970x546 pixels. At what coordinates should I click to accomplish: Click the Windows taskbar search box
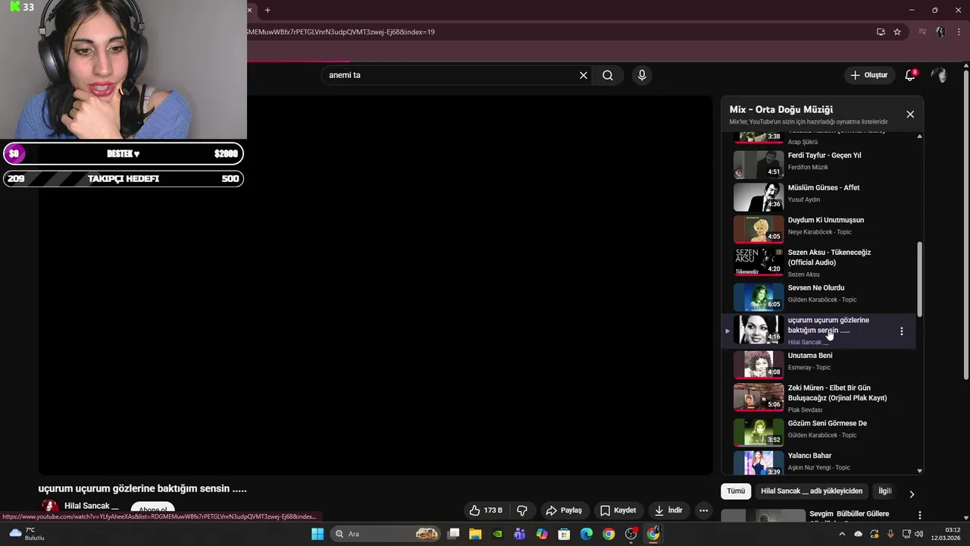pos(386,534)
